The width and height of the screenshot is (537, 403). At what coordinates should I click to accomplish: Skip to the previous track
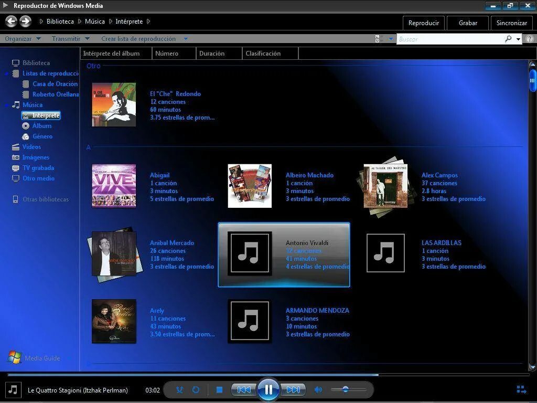click(x=244, y=390)
